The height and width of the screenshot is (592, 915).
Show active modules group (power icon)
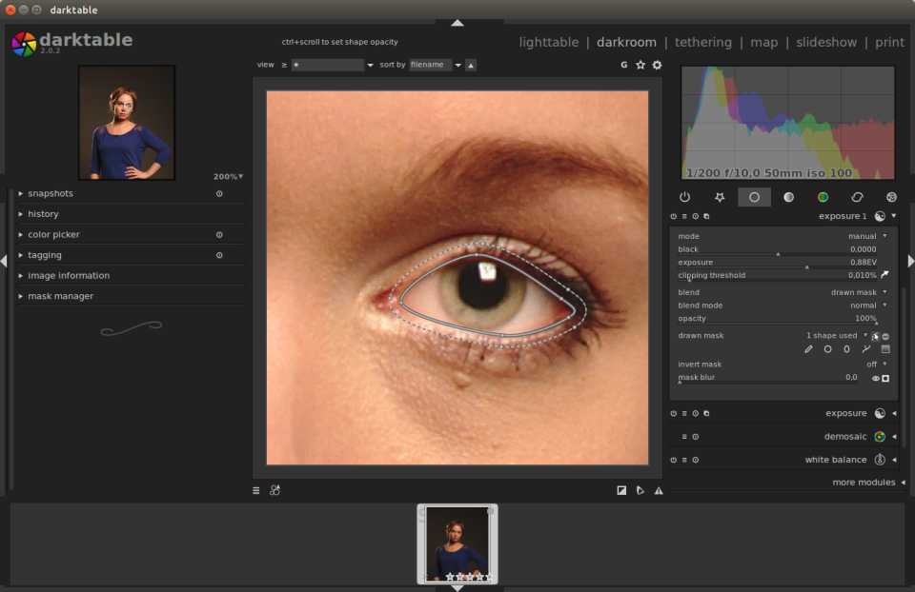[684, 197]
